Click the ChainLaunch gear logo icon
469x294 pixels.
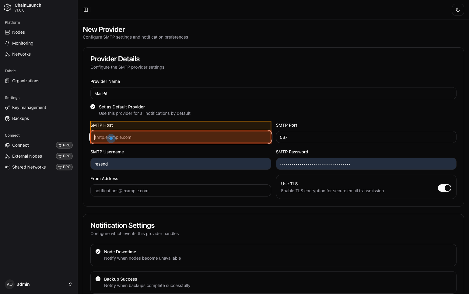pyautogui.click(x=7, y=8)
